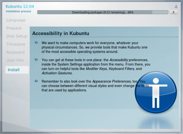The width and height of the screenshot is (183, 134).
Task: Choose the Keyboard step
Action: pos(15,52)
